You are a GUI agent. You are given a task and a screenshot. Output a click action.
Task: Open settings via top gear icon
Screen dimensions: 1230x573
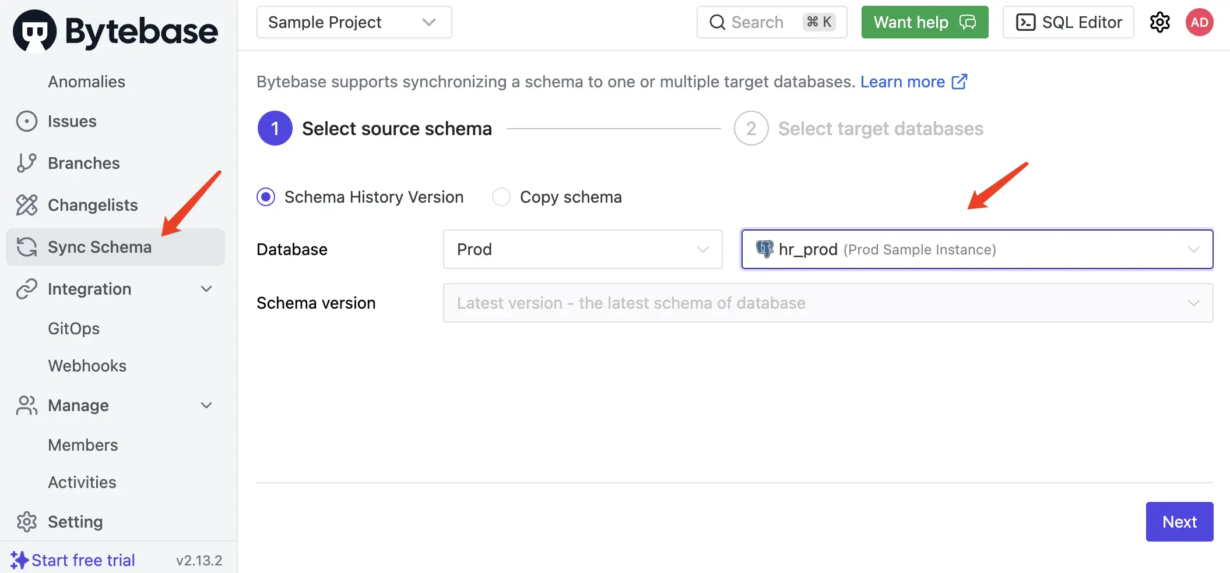point(1159,23)
